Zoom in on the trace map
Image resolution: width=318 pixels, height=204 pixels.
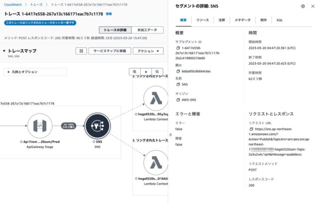click(x=135, y=72)
